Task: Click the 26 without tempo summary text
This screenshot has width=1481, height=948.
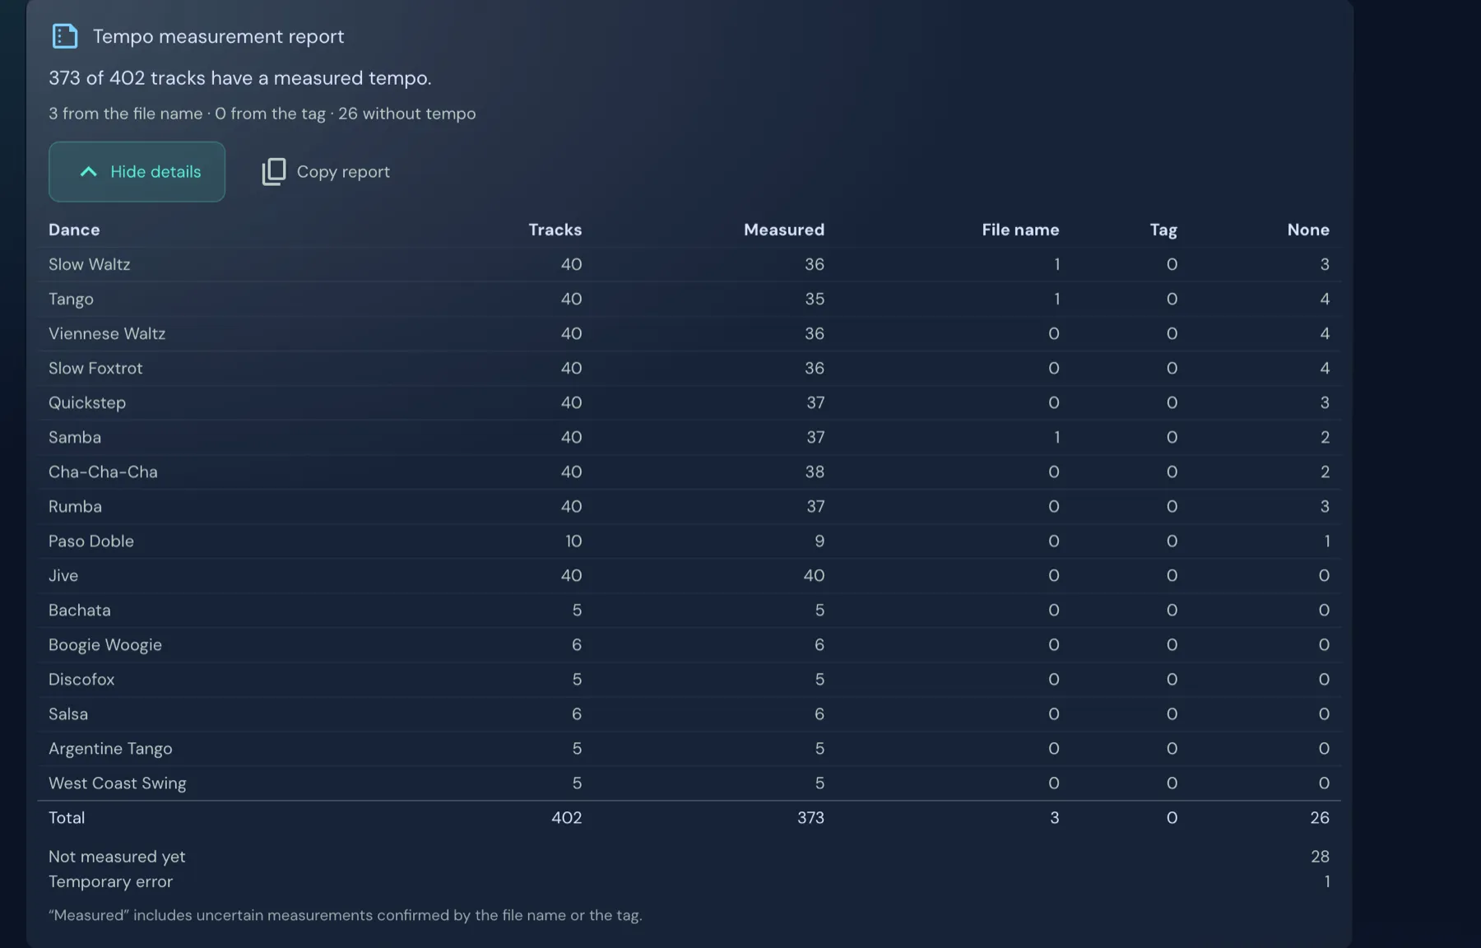Action: coord(406,114)
